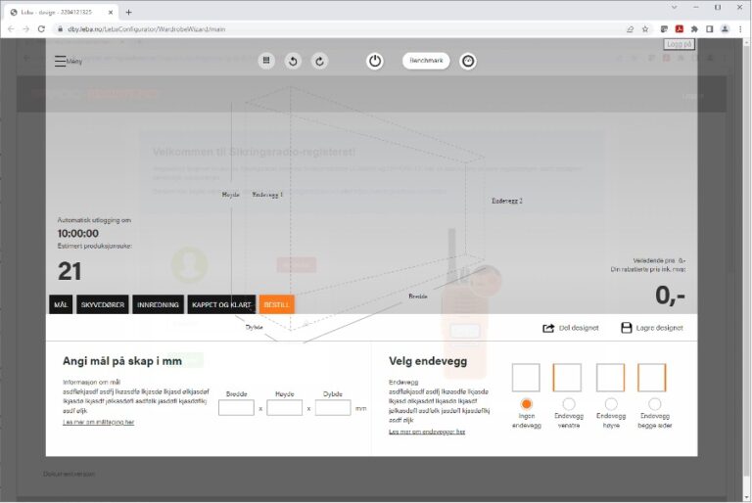The width and height of the screenshot is (752, 503).
Task: Click the Høyde label in the 3D drawing
Action: 231,195
